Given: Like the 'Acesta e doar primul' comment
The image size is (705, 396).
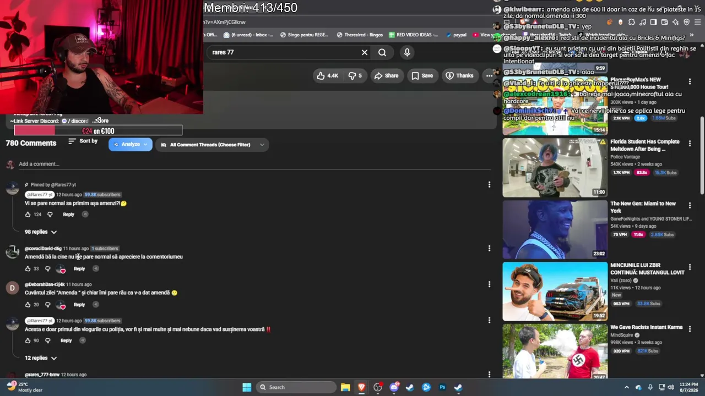Looking at the screenshot, I should click(x=28, y=341).
